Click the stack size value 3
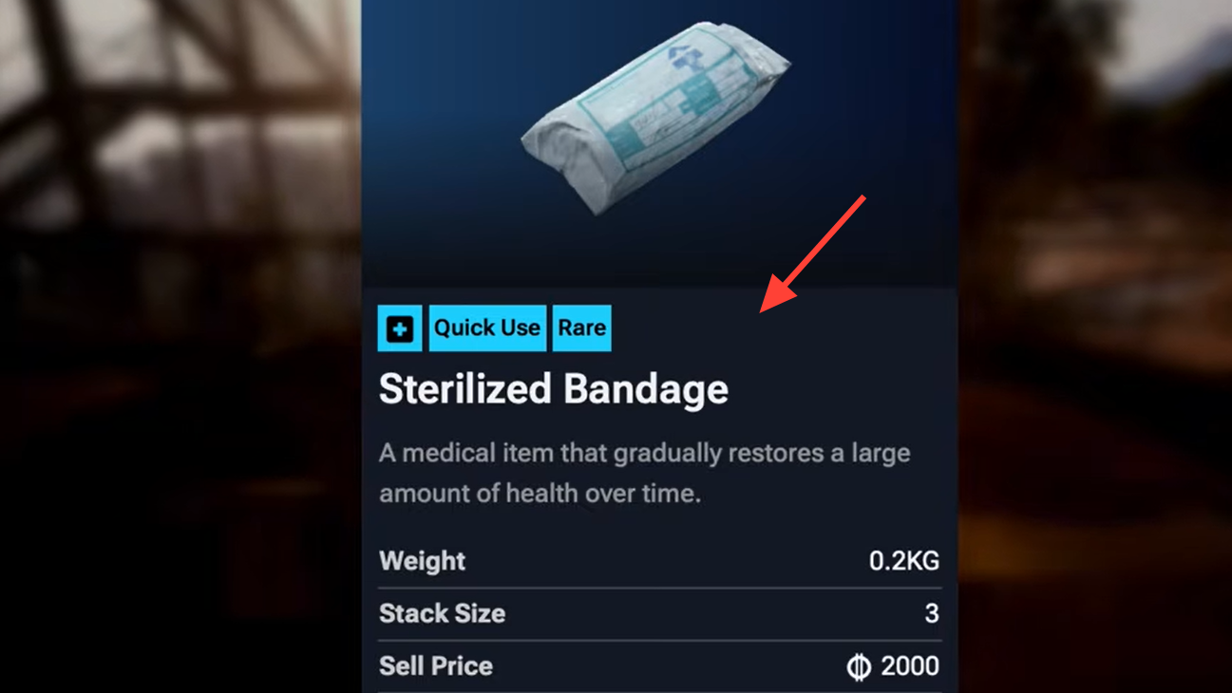This screenshot has height=693, width=1232. (932, 613)
